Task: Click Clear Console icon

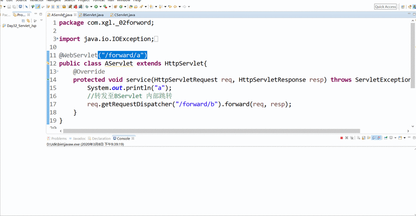Action: point(359,138)
